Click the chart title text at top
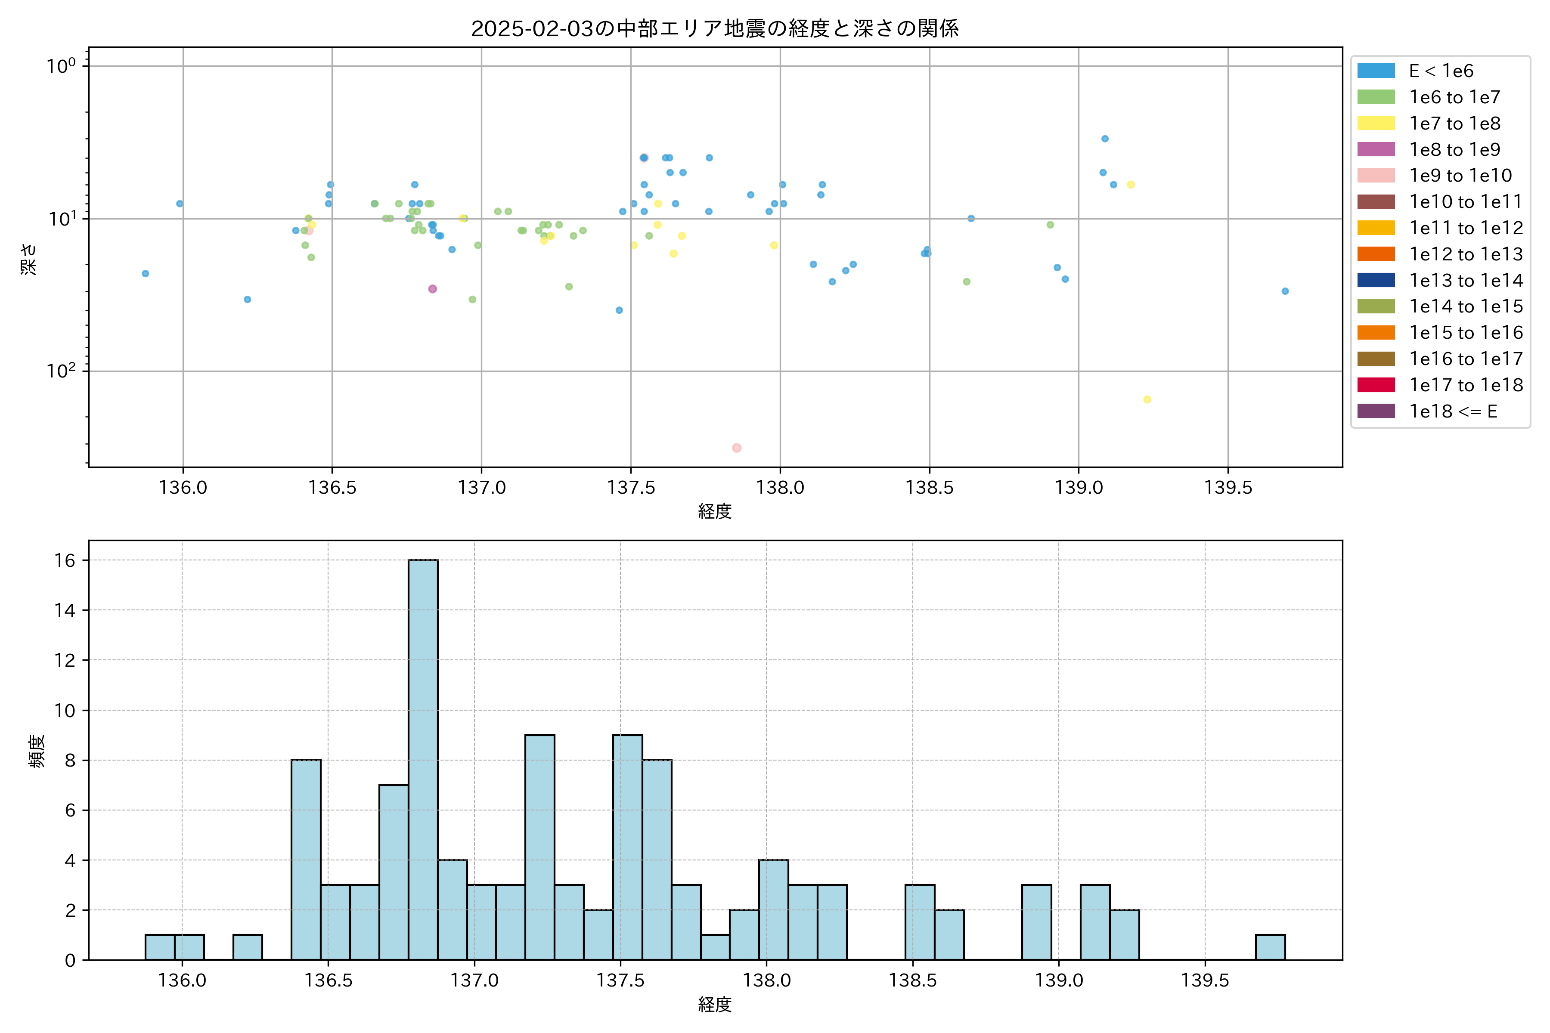 [x=715, y=28]
